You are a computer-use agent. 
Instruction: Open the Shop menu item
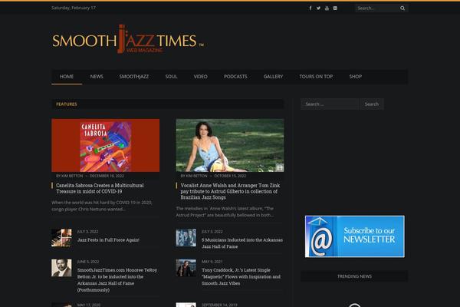[355, 77]
